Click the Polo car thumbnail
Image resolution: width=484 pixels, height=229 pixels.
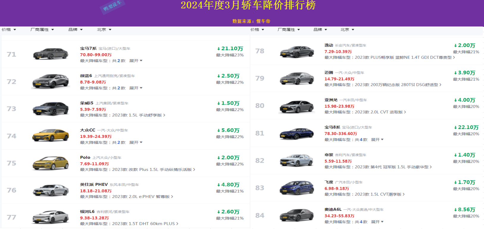[x=51, y=163]
